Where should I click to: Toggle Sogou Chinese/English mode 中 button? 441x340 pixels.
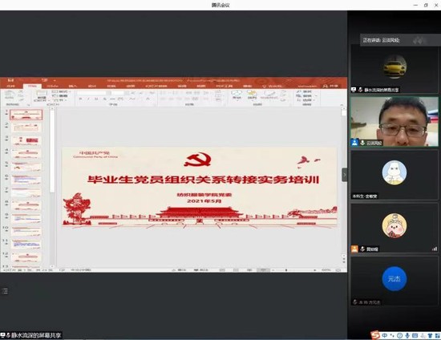385,335
